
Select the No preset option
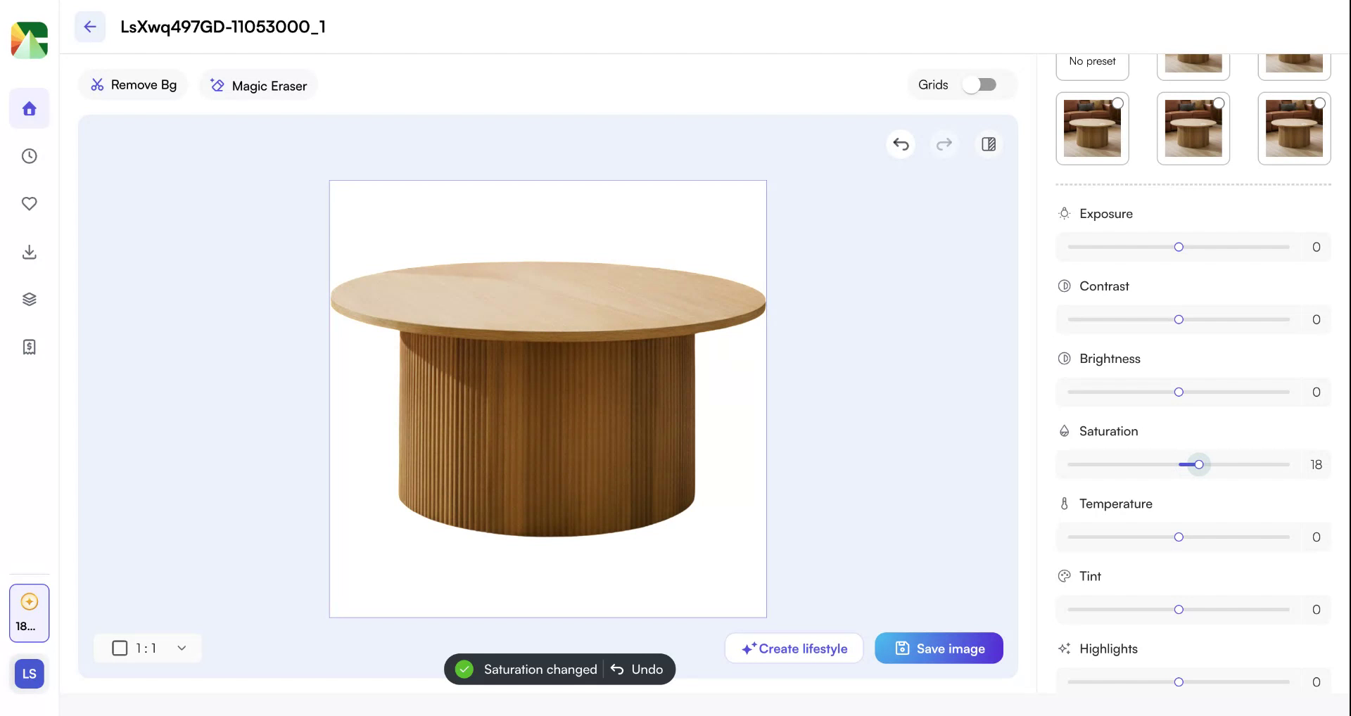(1092, 60)
